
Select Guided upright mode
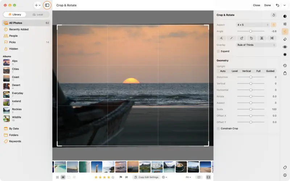pos(270,71)
